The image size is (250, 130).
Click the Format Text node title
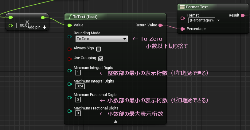click(197, 7)
